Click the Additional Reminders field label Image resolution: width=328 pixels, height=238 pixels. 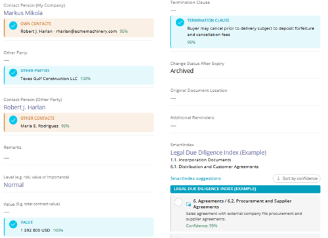click(x=192, y=117)
